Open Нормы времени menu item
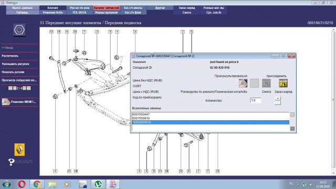This screenshot has height=189, width=336. click(106, 13)
